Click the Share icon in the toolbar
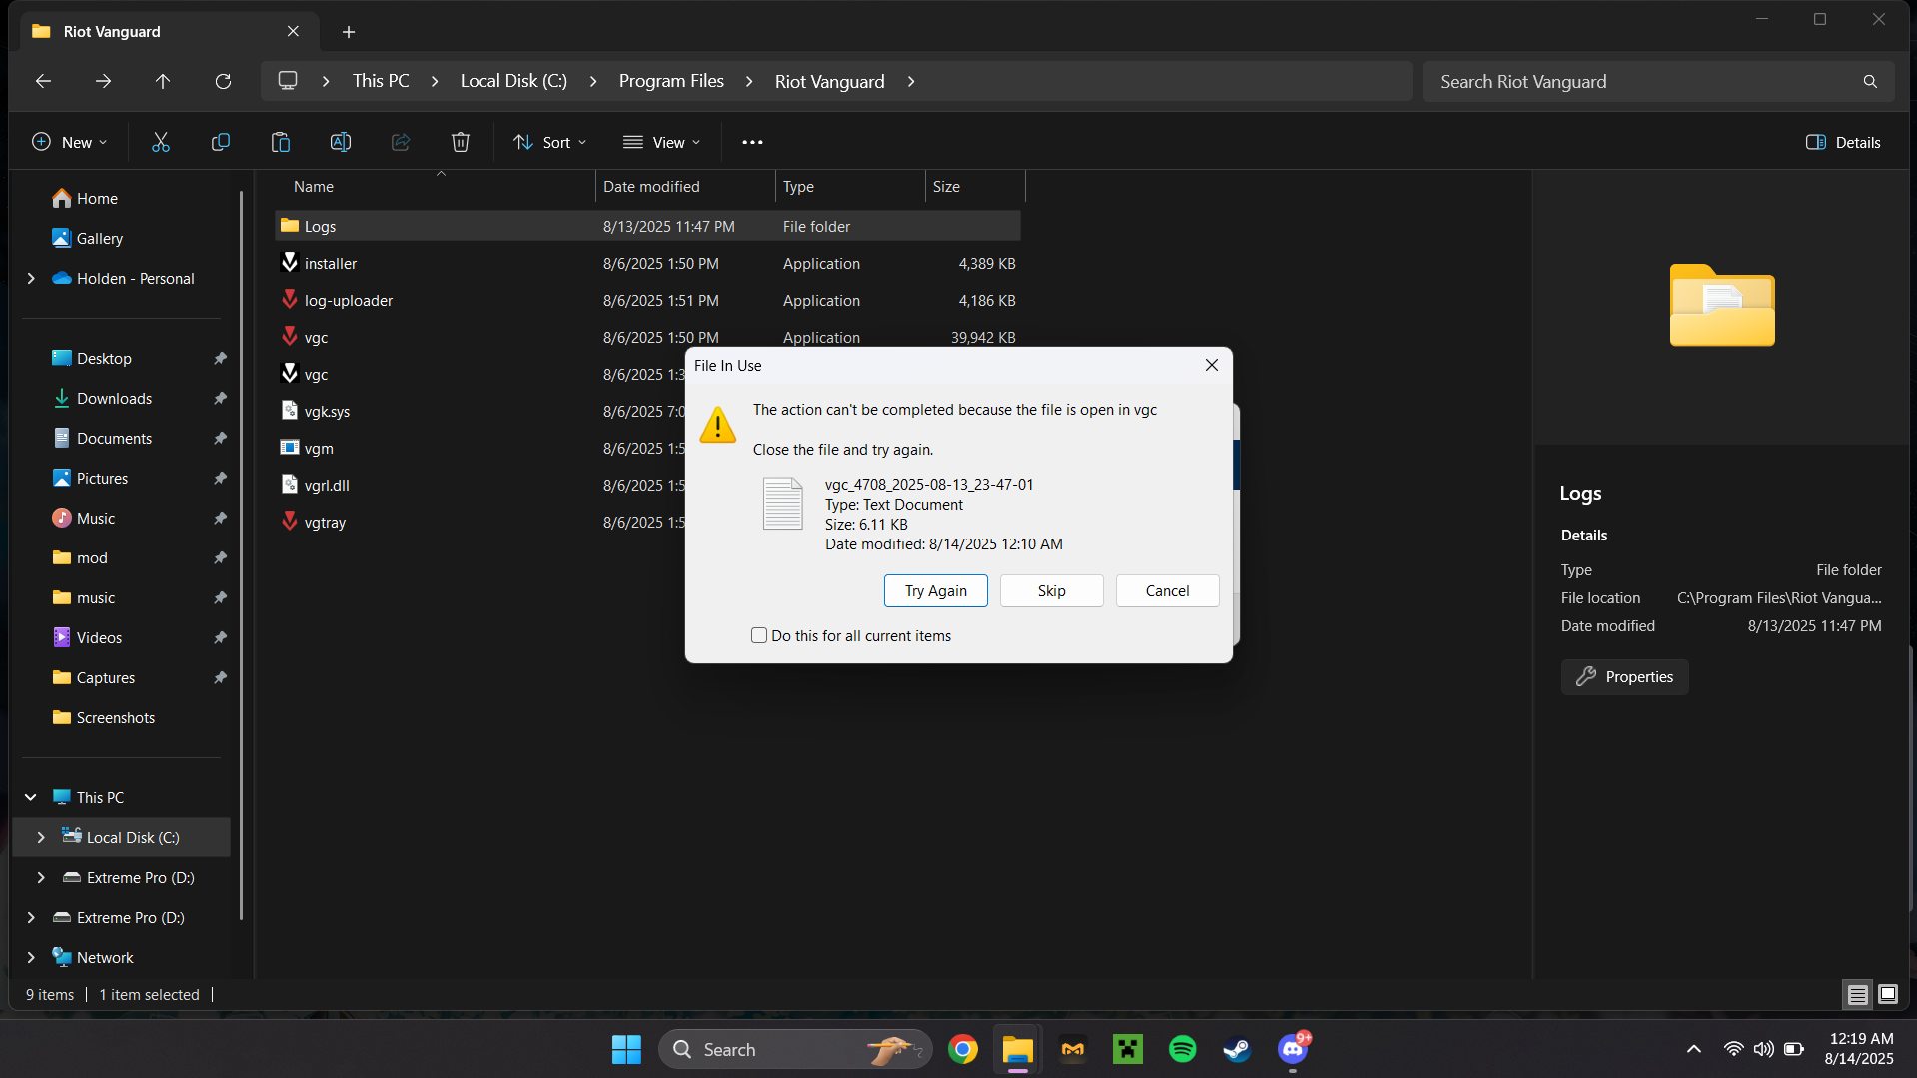 pos(400,142)
